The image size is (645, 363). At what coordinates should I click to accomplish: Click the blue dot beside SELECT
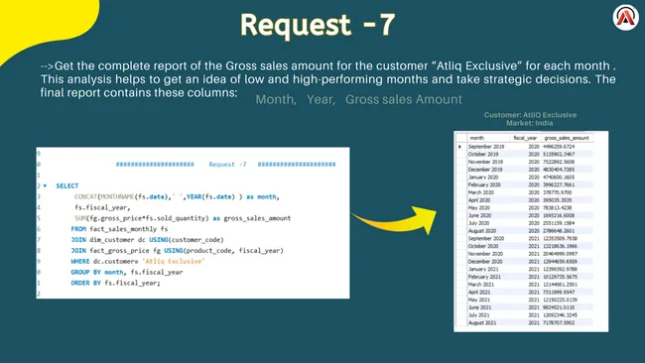(46, 185)
